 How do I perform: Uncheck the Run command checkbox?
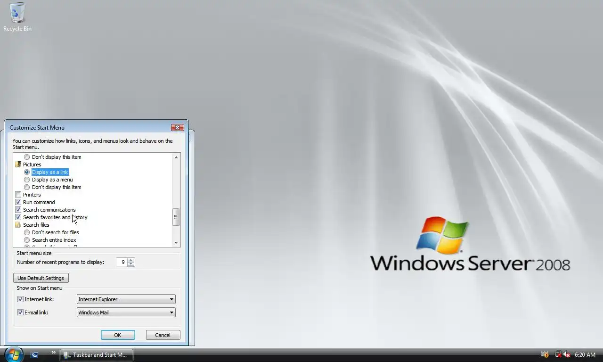[x=18, y=202]
